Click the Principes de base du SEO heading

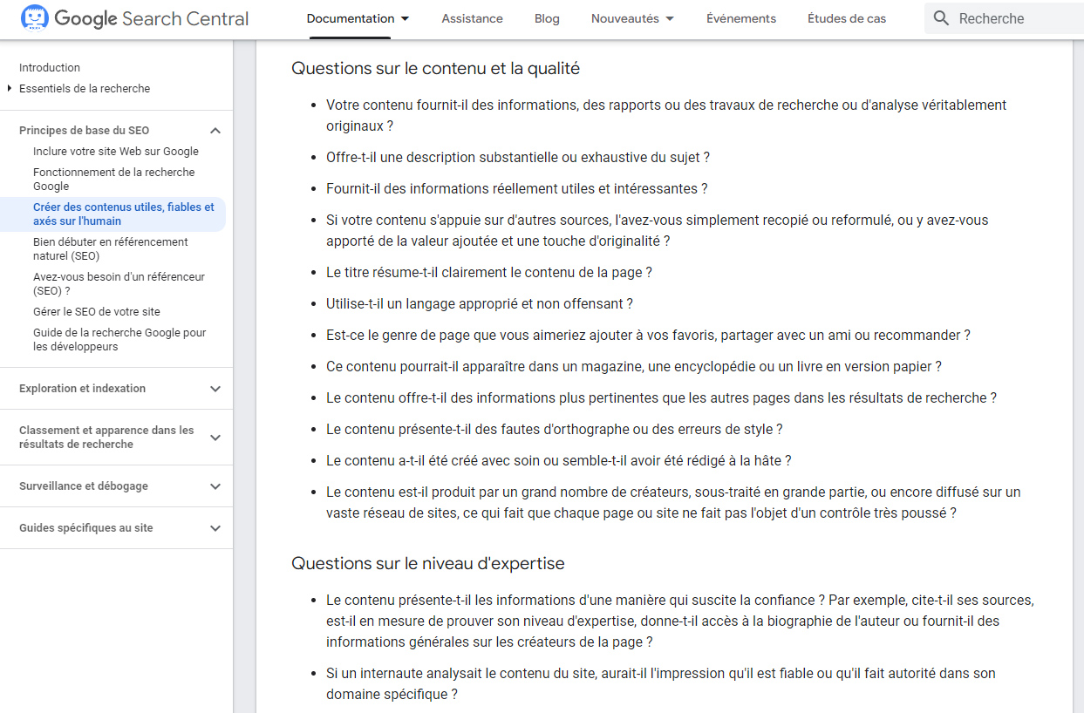[x=84, y=130]
